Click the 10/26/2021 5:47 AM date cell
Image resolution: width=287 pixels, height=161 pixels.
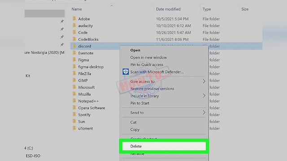pos(174,33)
